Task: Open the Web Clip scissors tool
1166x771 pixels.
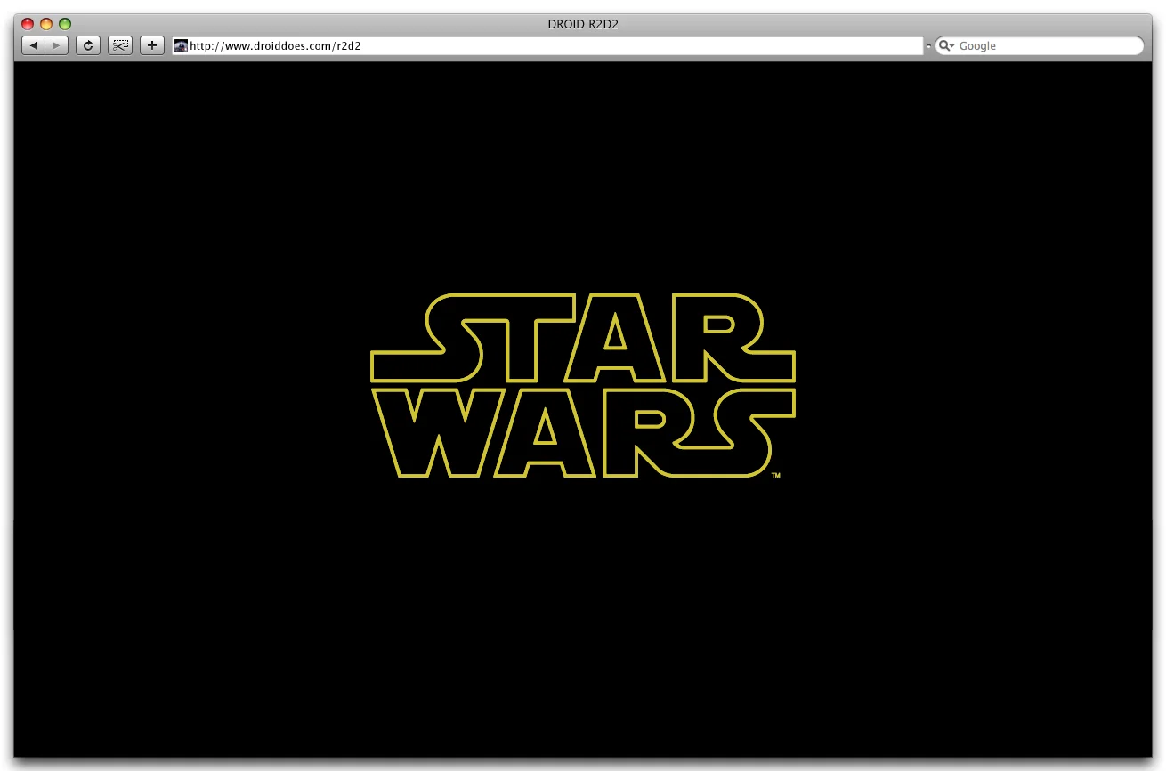Action: click(x=120, y=45)
